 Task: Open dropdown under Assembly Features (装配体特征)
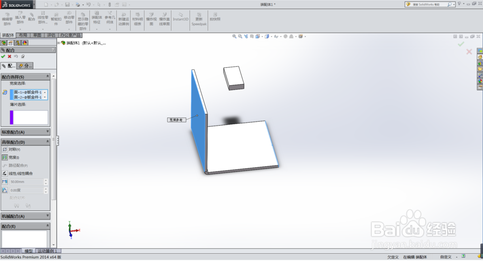97,29
